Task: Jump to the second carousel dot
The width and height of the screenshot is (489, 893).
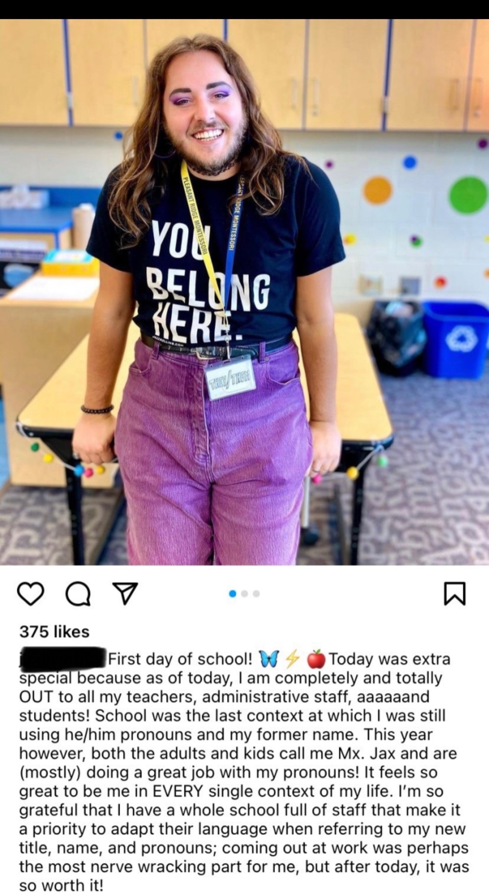Action: [x=245, y=594]
